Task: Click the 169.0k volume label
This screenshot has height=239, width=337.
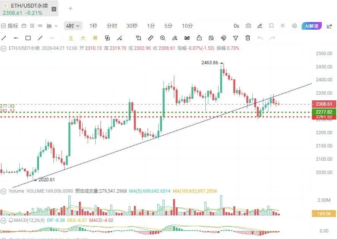Action: [324, 214]
